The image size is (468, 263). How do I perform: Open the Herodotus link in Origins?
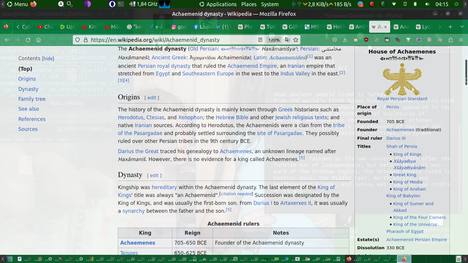pos(131,117)
